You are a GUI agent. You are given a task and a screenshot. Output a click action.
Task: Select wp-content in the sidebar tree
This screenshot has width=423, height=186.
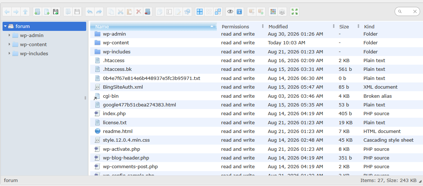point(33,44)
